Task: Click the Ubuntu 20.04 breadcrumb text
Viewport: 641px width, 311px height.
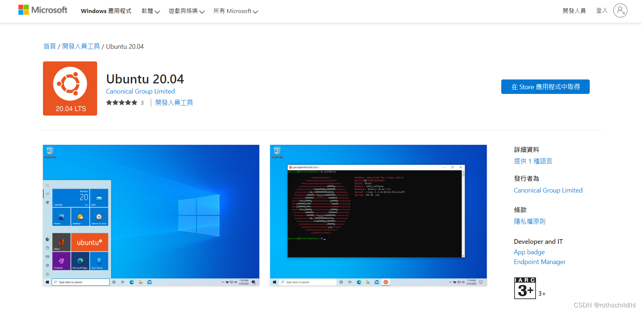Action: 125,47
